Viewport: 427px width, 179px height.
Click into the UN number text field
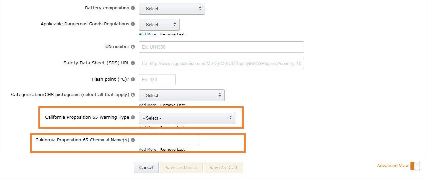point(221,47)
